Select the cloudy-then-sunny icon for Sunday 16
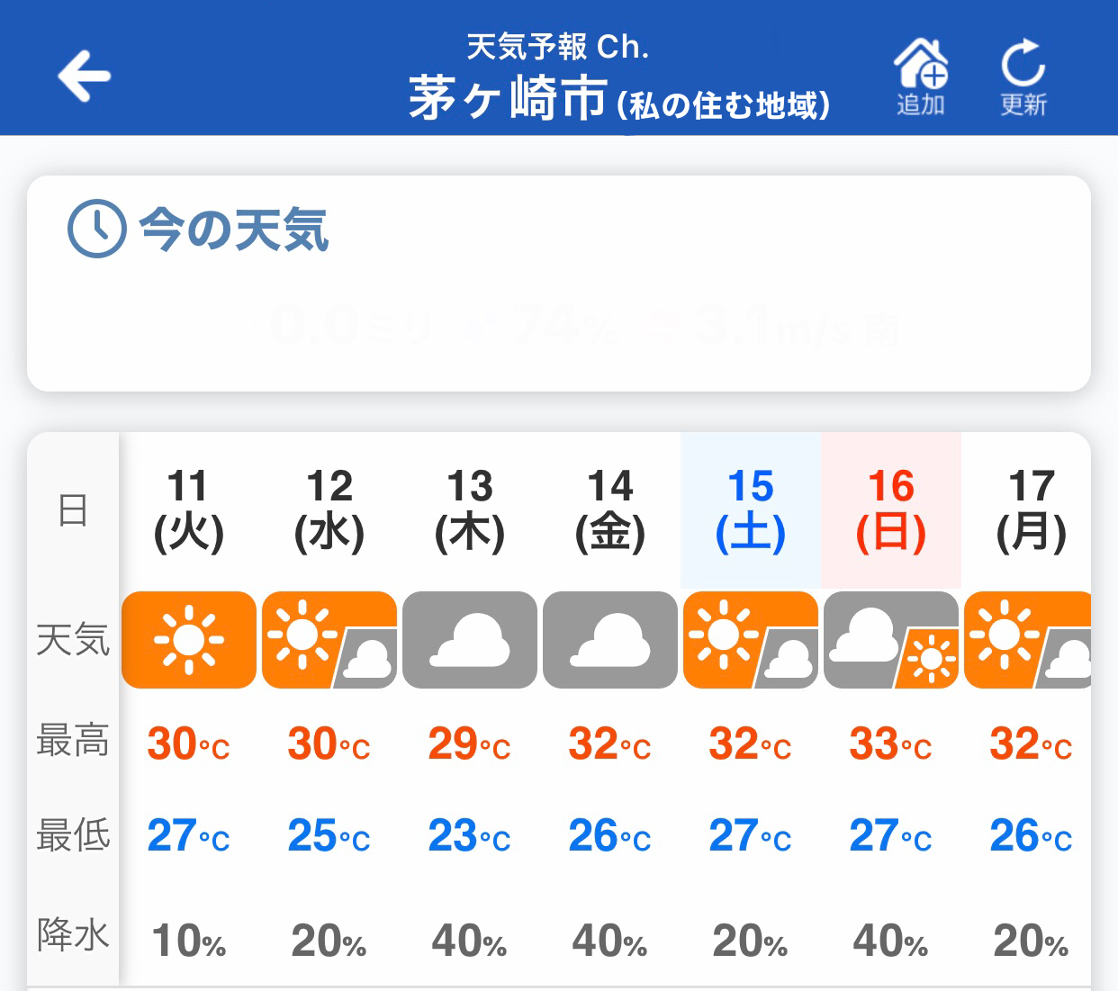Viewport: 1118px width, 991px height. (x=891, y=640)
